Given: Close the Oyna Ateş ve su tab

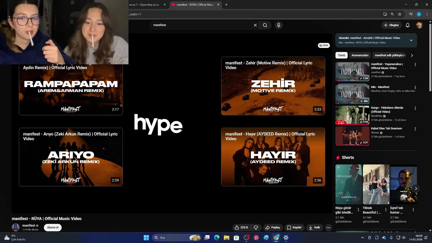Looking at the screenshot, I should point(165,5).
